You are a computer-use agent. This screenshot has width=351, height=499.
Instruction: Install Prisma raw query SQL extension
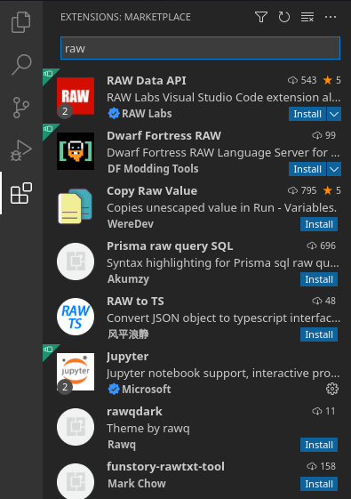[319, 279]
